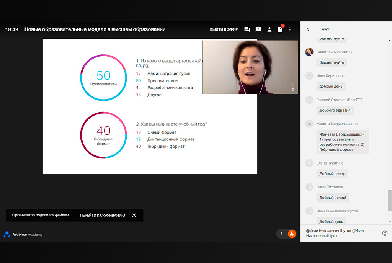Screen dimensions: 392x263
Task: Click the chat message input field
Action: click(341, 233)
